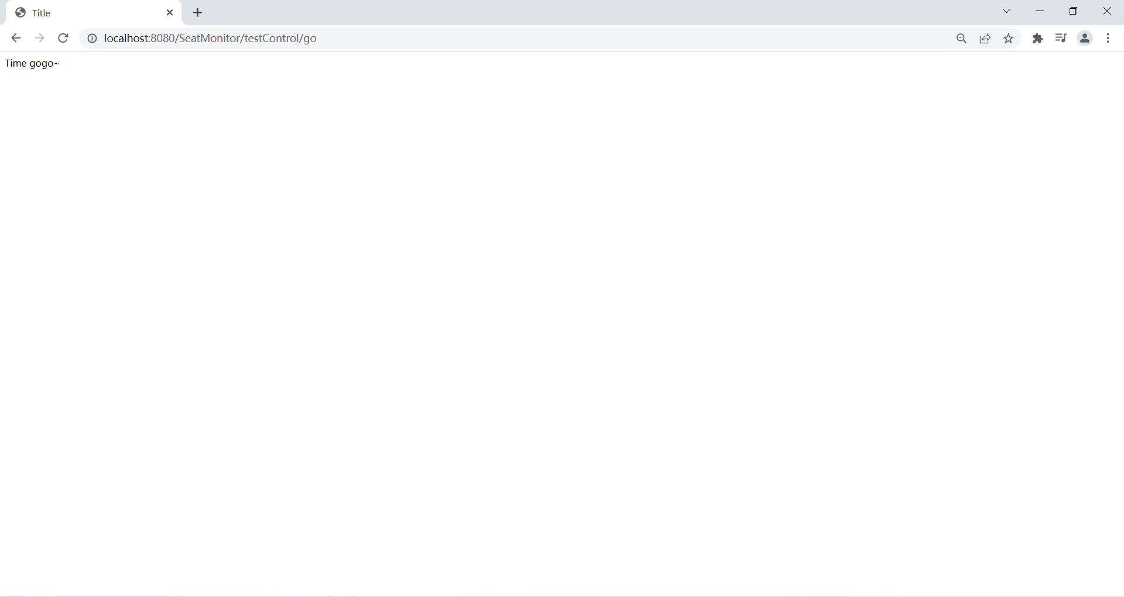The height and width of the screenshot is (597, 1124).
Task: Close the browser window
Action: 1107,11
